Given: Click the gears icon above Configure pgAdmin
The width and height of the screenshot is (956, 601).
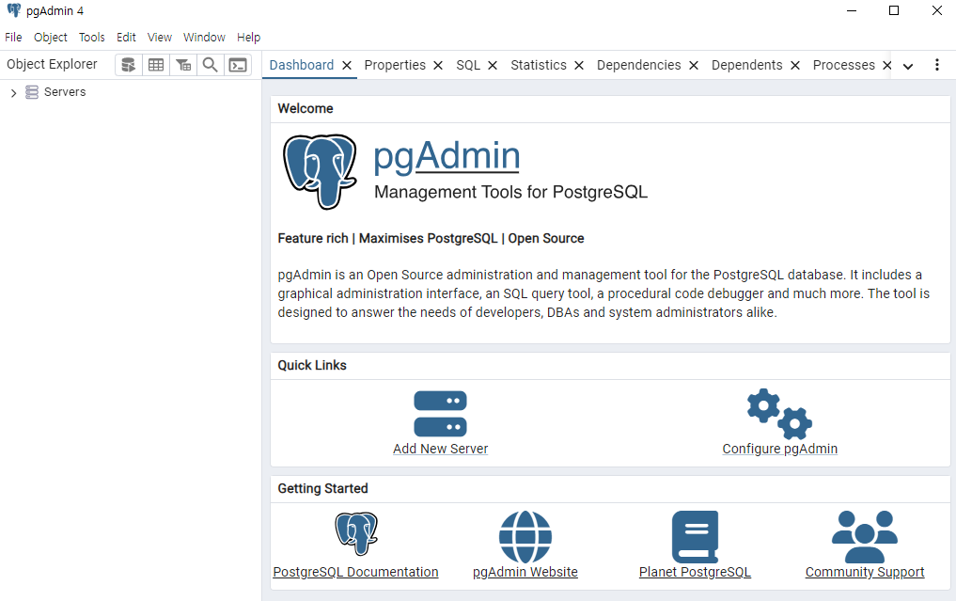Looking at the screenshot, I should point(780,414).
